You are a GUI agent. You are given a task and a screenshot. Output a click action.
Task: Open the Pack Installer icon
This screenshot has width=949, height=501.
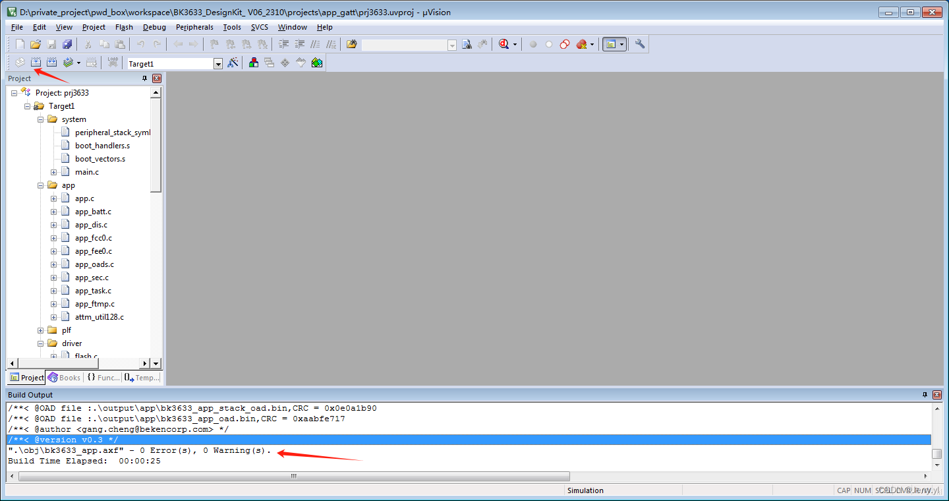pos(317,63)
